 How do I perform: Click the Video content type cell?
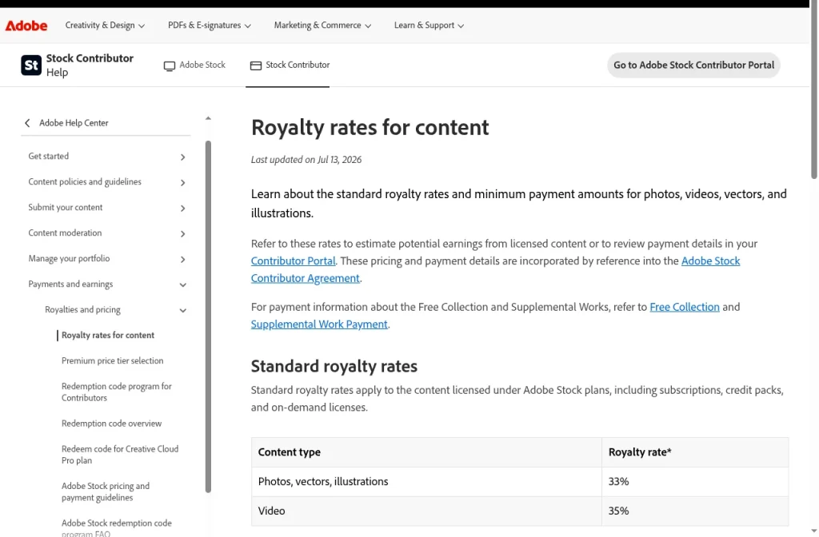tap(426, 511)
